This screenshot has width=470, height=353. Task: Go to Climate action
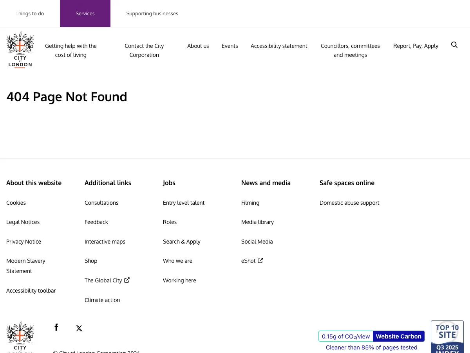point(102,300)
